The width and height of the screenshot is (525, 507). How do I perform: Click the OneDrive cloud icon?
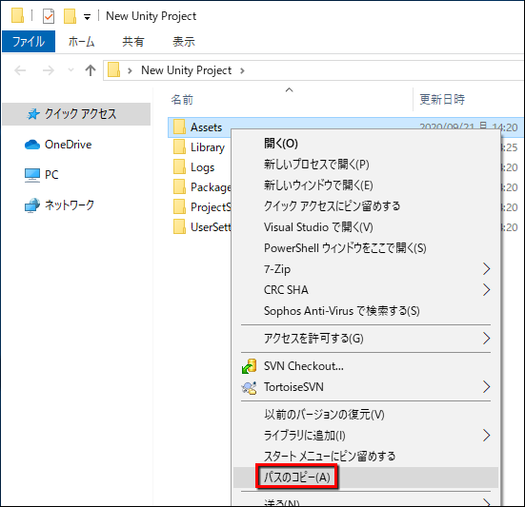pos(32,145)
